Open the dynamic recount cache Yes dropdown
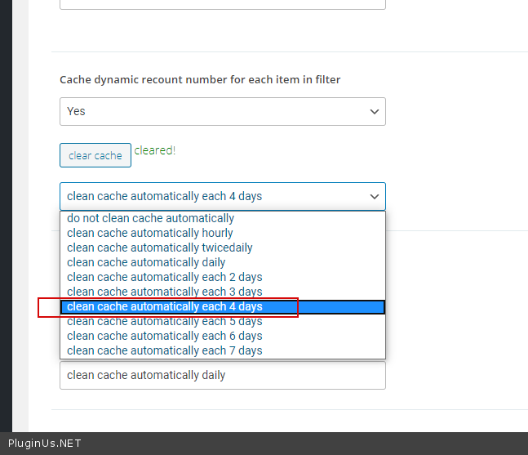The width and height of the screenshot is (528, 455). [222, 112]
